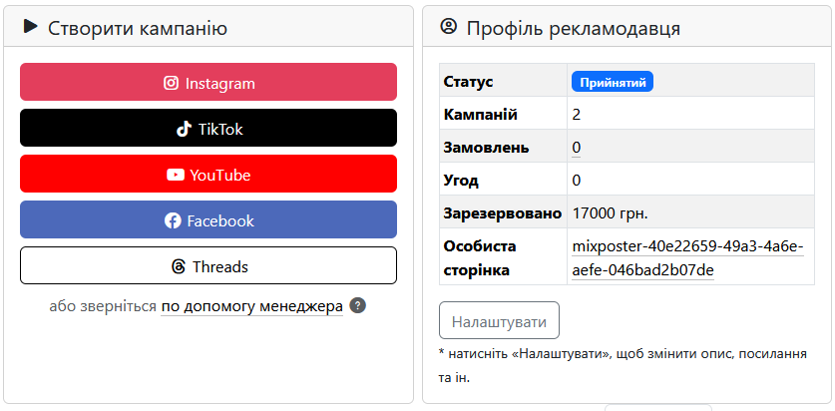The width and height of the screenshot is (835, 411).
Task: Click the Instagram logo icon
Action: [x=171, y=83]
